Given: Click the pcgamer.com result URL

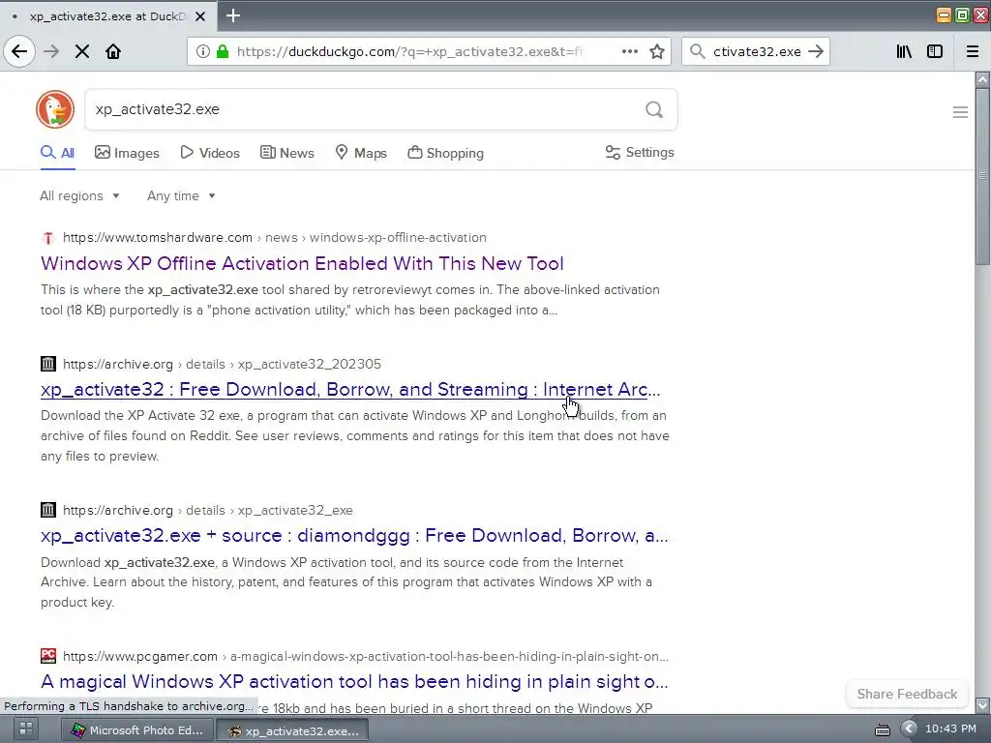Looking at the screenshot, I should 365,657.
